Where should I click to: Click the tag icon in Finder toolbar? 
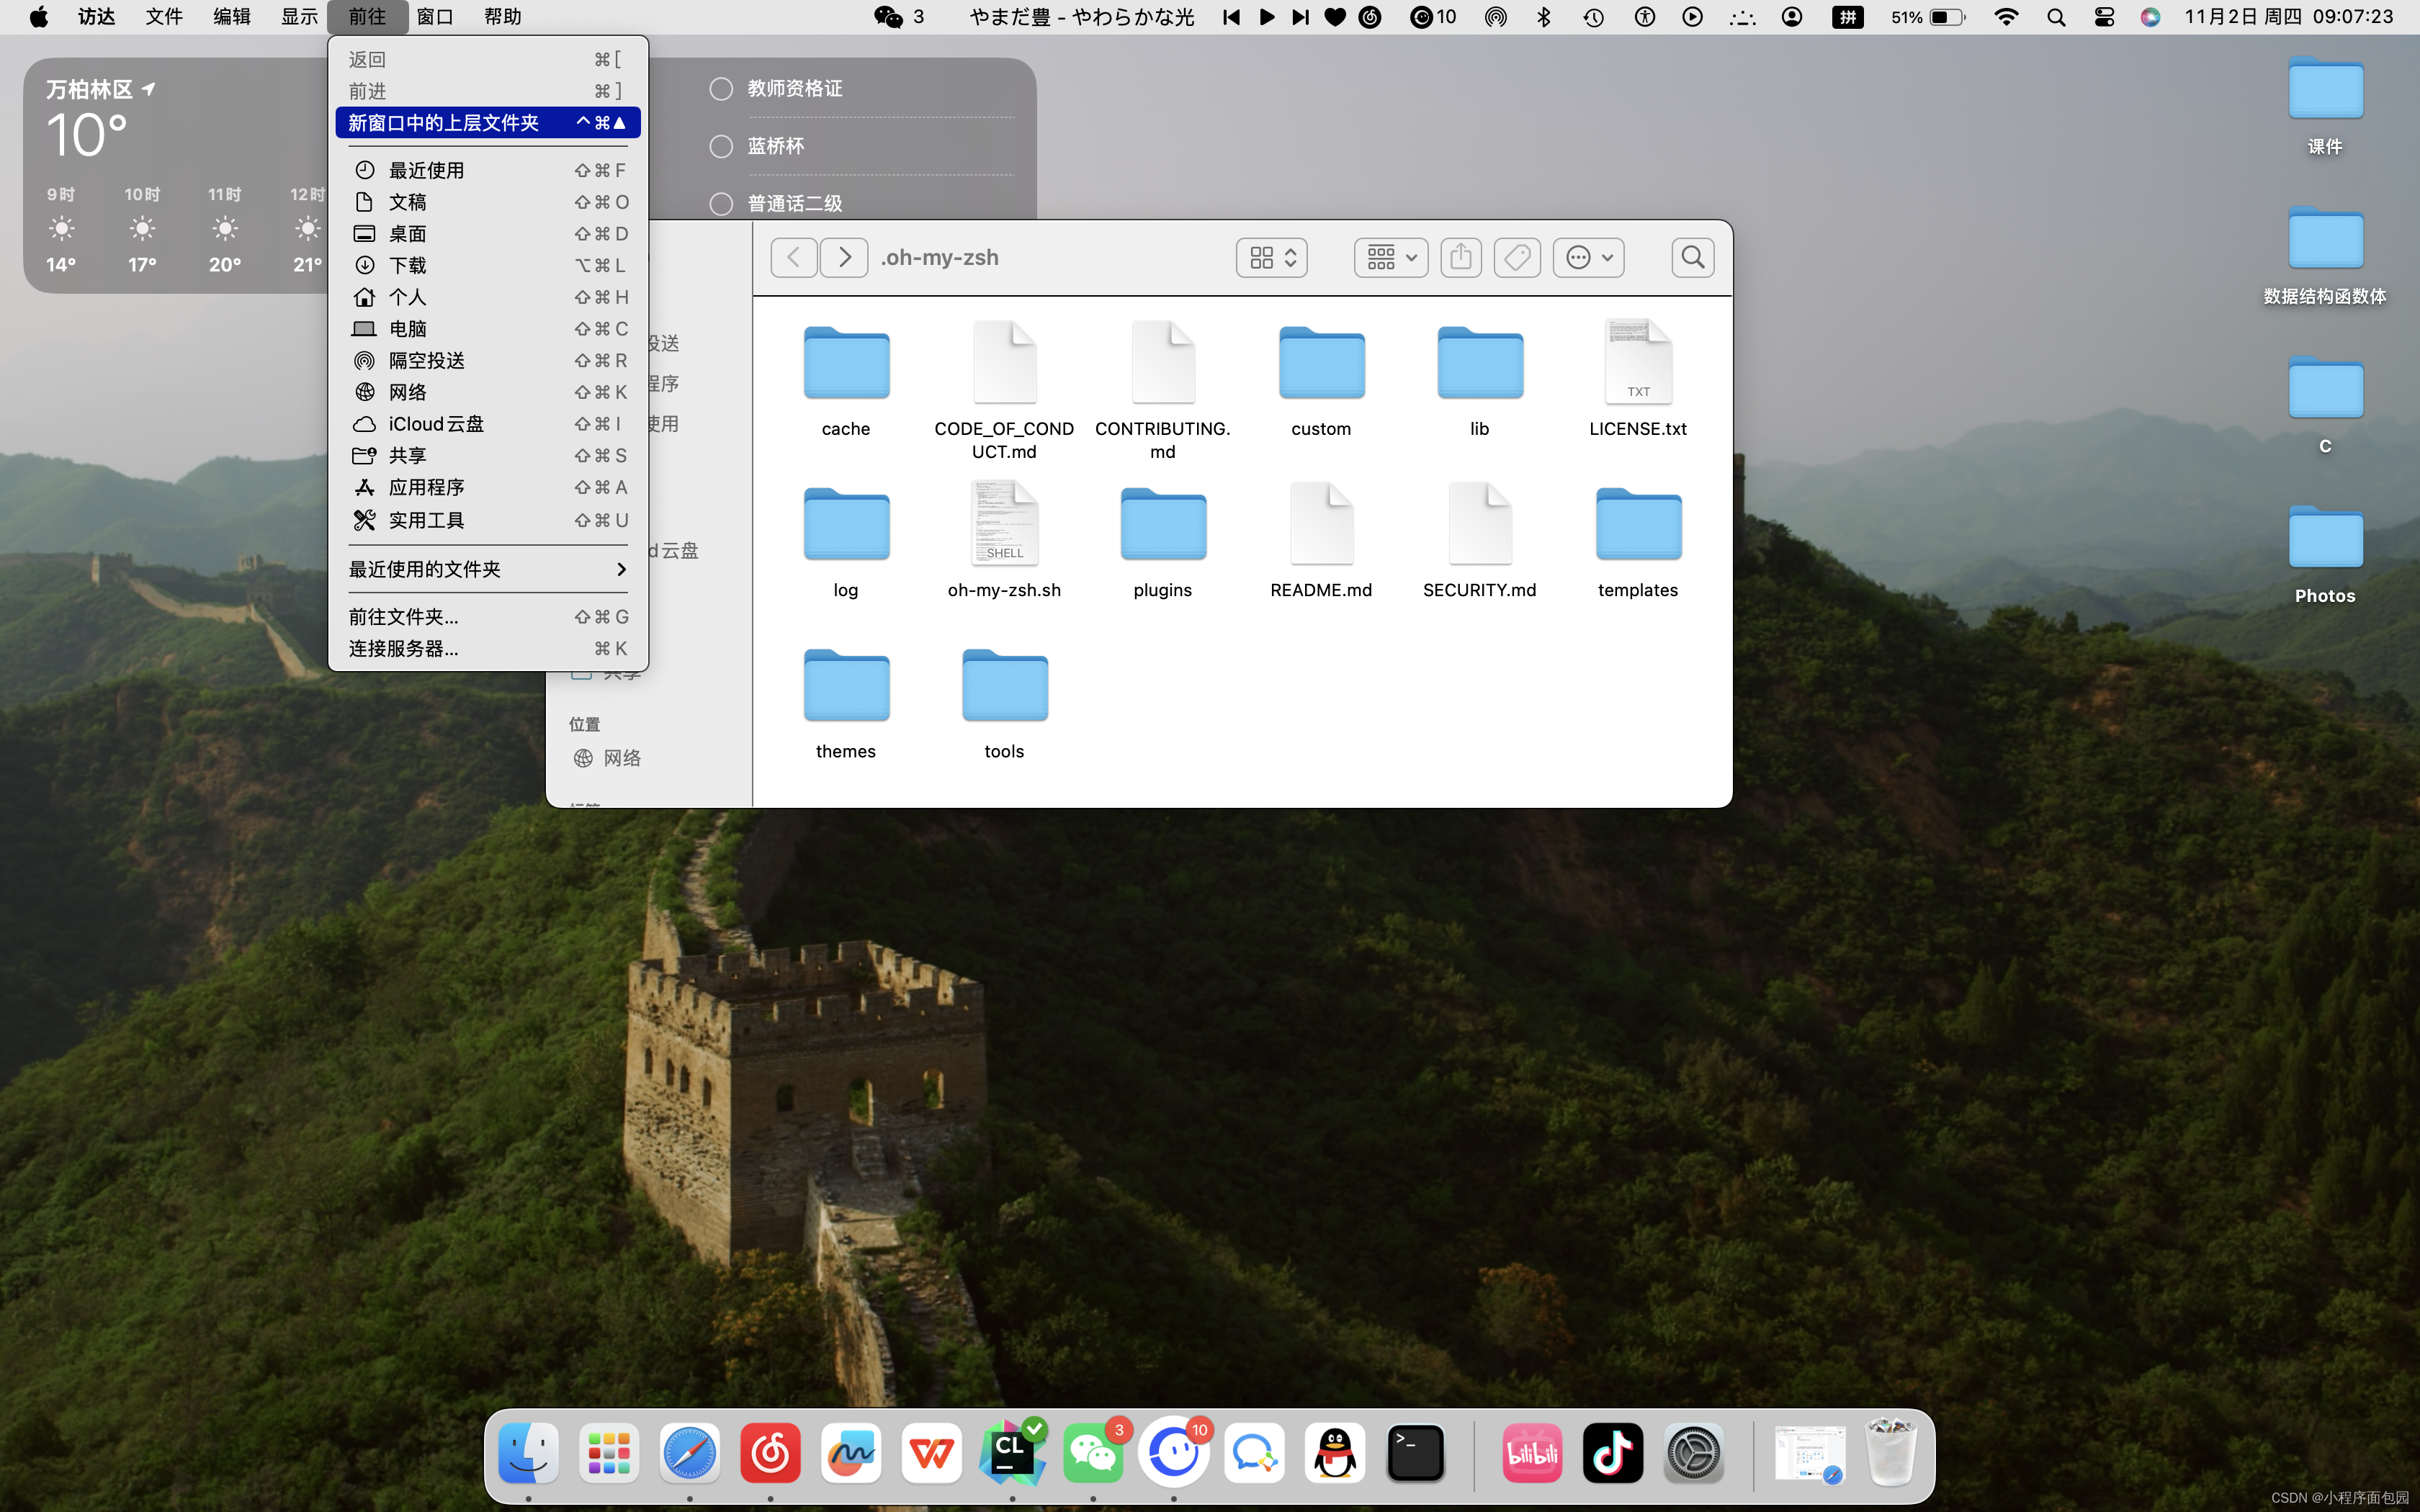[x=1517, y=257]
